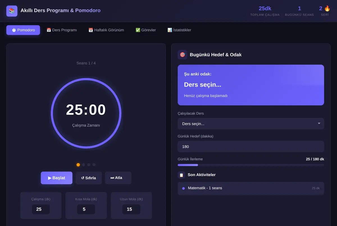Image resolution: width=337 pixels, height=226 pixels.
Task: Click the Seri streak value 2
Action: (321, 8)
